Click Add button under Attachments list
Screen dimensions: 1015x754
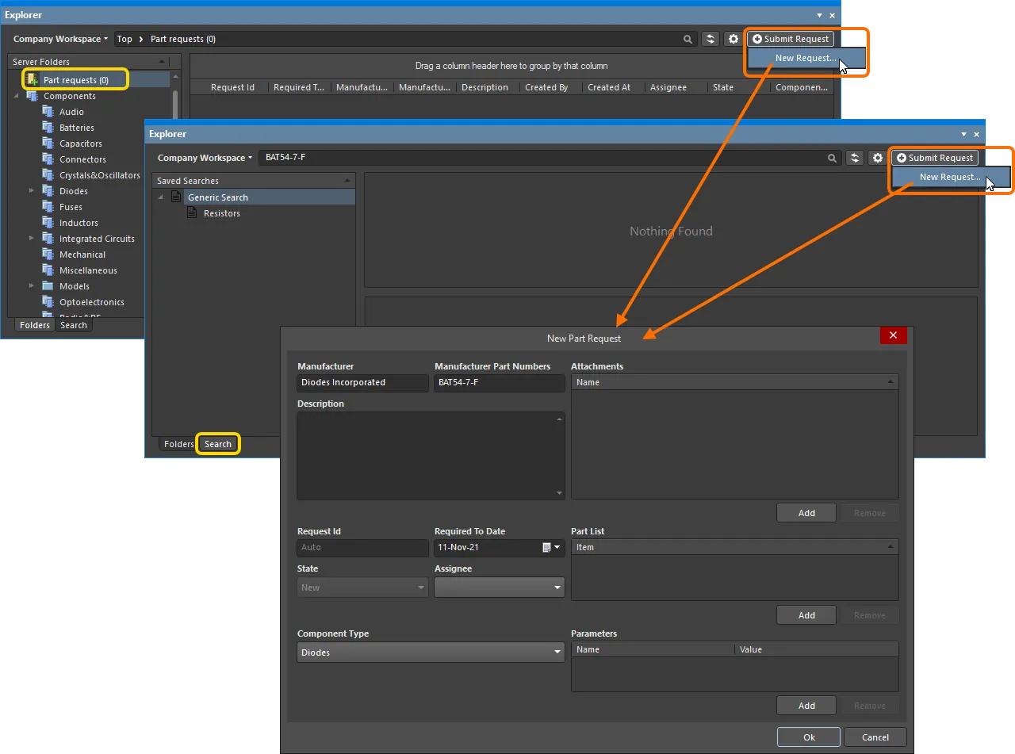click(806, 513)
